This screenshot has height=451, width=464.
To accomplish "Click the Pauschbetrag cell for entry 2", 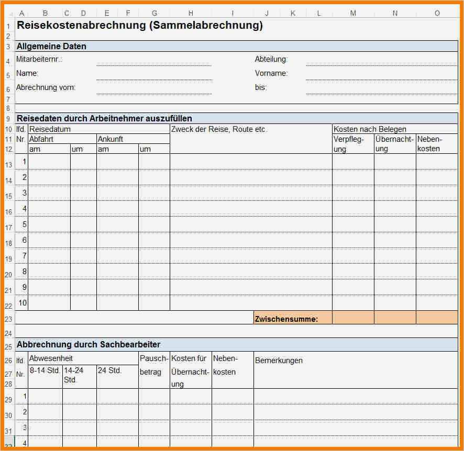I will coord(154,412).
